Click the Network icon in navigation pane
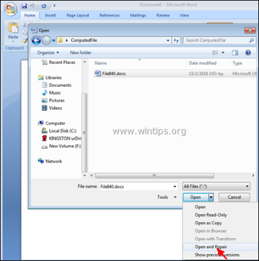Image resolution: width=259 pixels, height=261 pixels. point(41,161)
